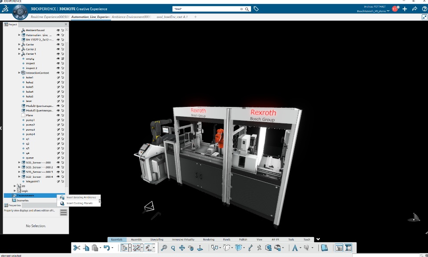Click the Copy icon in bottom toolbar
The width and height of the screenshot is (428, 257).
click(x=86, y=248)
